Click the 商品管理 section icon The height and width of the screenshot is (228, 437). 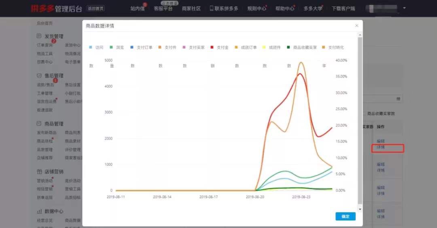tap(39, 123)
